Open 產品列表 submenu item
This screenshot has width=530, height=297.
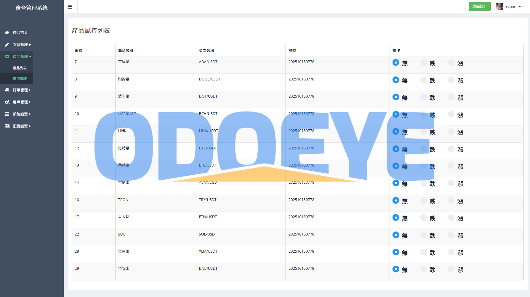tap(20, 68)
